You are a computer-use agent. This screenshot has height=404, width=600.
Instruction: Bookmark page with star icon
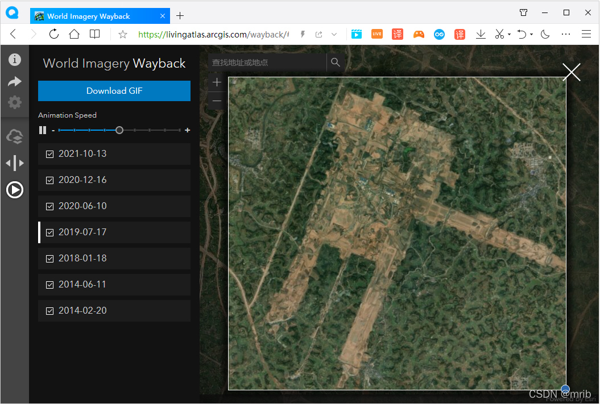point(122,35)
